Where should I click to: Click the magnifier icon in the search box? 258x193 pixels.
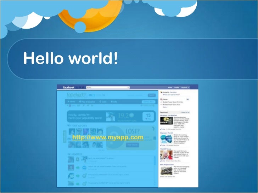(x=128, y=87)
